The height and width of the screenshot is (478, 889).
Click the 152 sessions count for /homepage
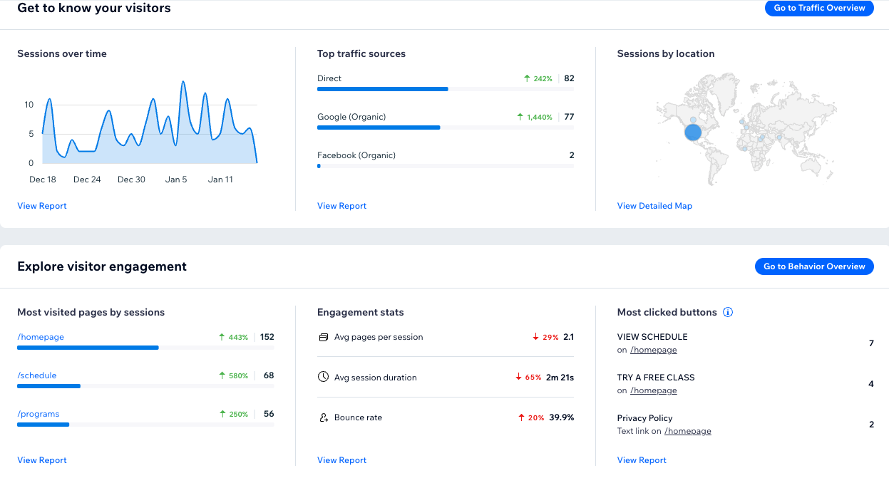coord(267,337)
